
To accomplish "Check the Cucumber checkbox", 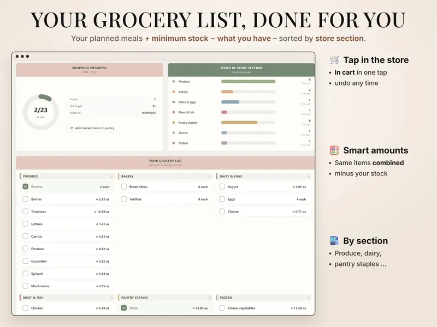I will (x=25, y=261).
